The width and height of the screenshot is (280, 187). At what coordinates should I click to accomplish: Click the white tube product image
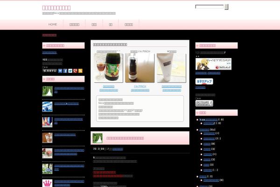(x=171, y=68)
